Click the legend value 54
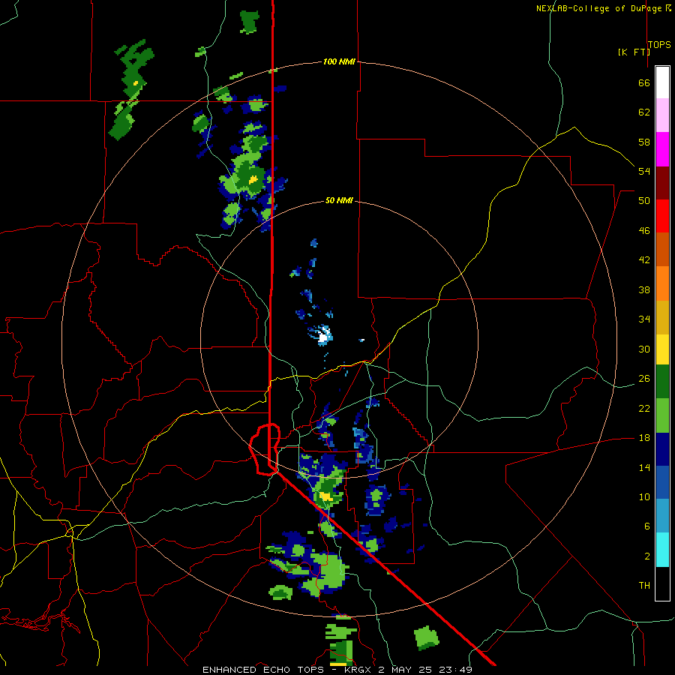Image resolution: width=675 pixels, height=675 pixels. pos(644,171)
